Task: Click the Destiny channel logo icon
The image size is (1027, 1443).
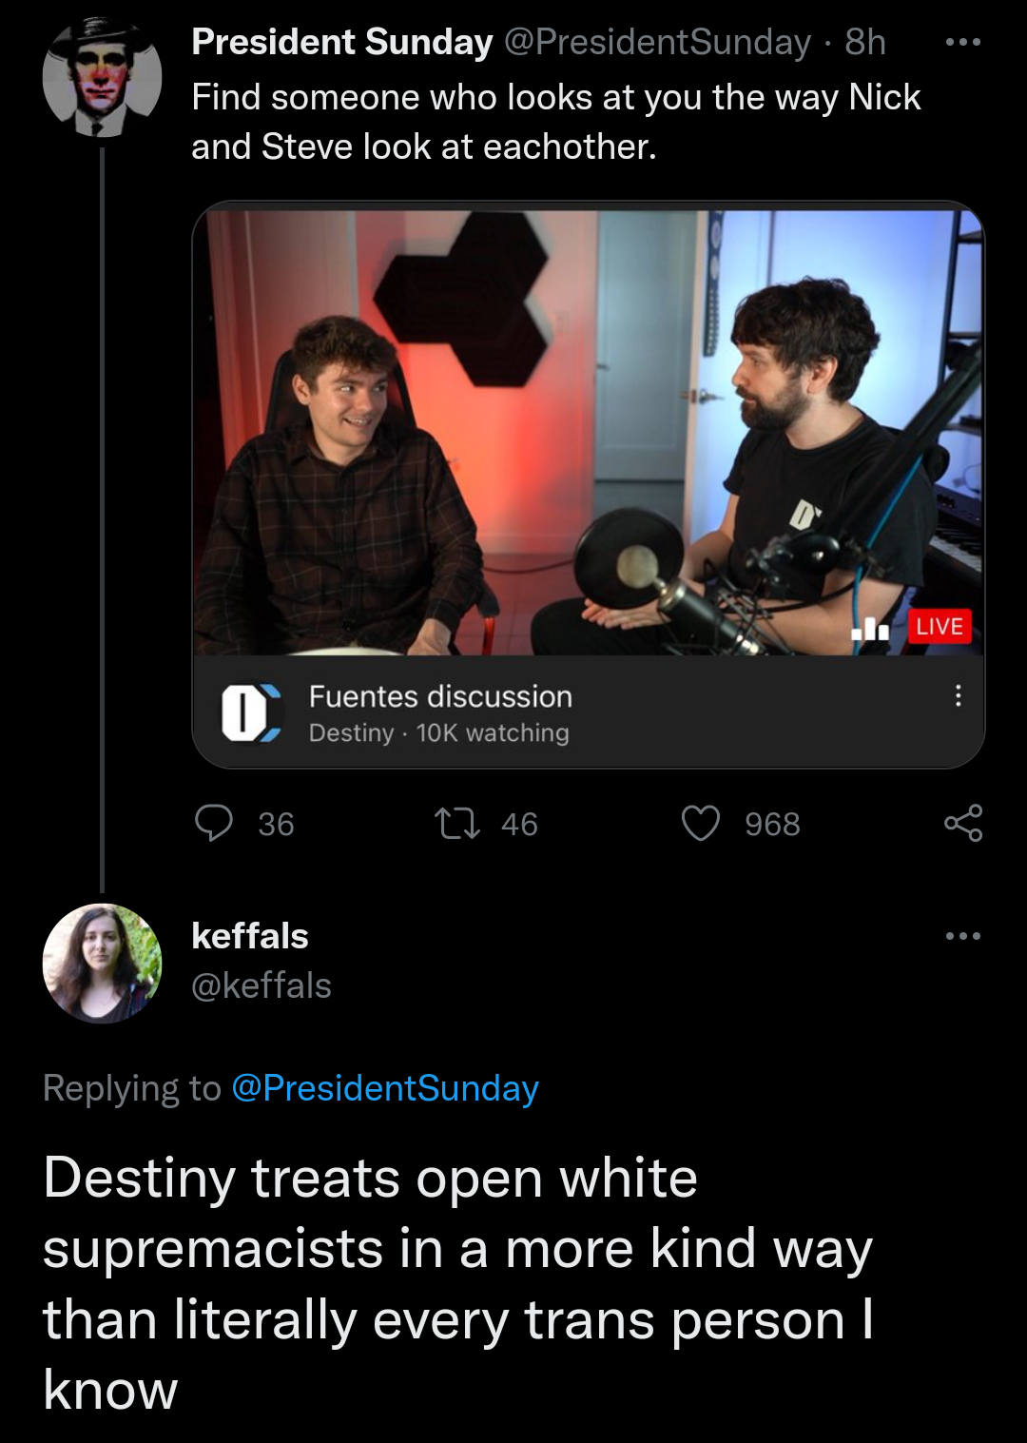Action: click(251, 712)
